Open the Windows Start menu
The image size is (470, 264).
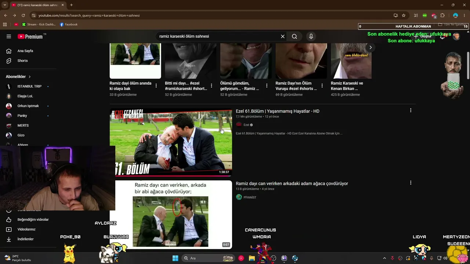(175, 258)
